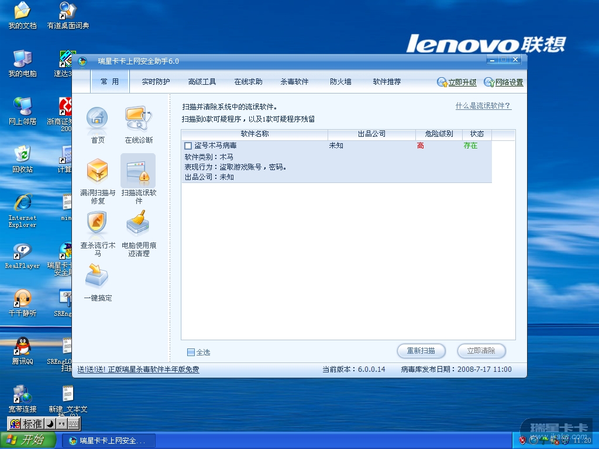This screenshot has width=599, height=449.
Task: Click 瑞星卡卡上网安全 taskbar button
Action: (x=108, y=441)
